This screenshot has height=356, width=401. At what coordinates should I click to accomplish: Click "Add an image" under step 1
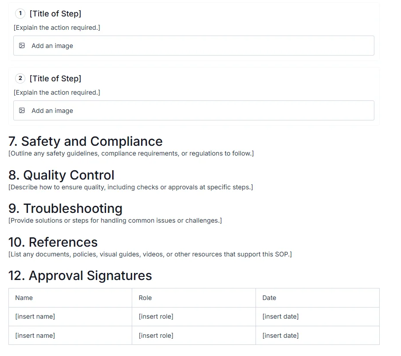52,45
